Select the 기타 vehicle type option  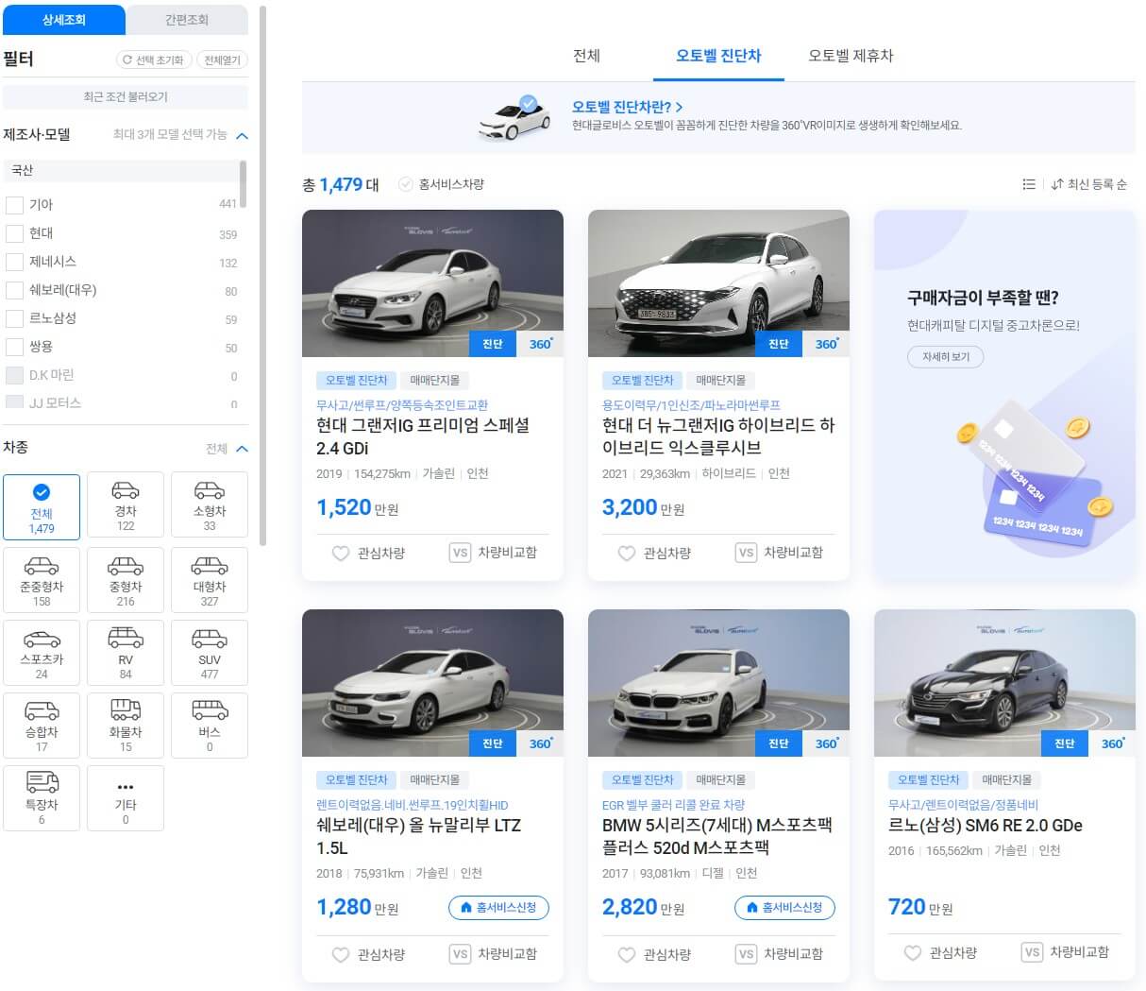click(x=126, y=798)
